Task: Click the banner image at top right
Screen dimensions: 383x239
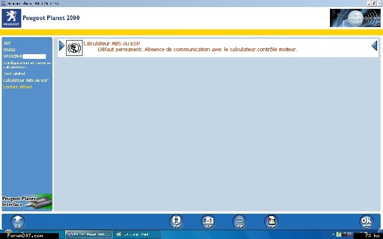Action: coord(355,18)
